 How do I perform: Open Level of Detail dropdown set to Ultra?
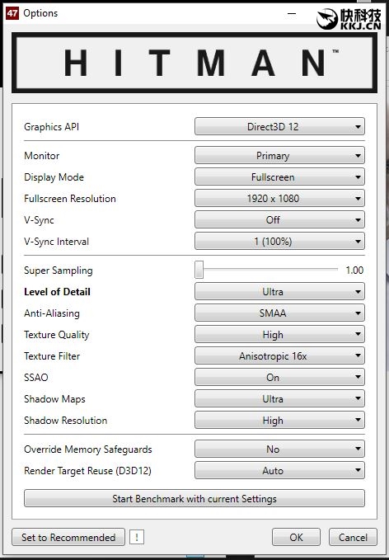pos(279,291)
